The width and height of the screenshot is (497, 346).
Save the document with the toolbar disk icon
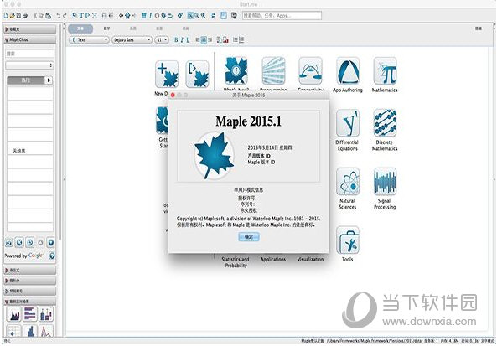pos(18,15)
